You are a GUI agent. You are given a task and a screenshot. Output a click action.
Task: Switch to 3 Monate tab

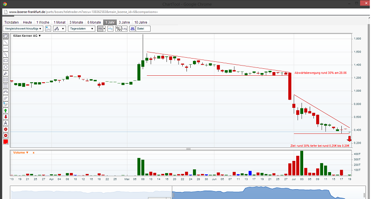76,22
